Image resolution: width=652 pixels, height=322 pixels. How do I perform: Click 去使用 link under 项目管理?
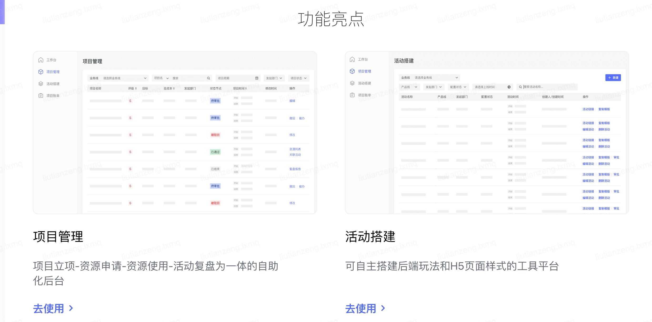pos(49,308)
